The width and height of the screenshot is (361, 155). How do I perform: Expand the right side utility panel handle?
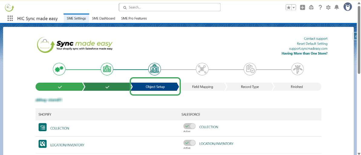pos(355,36)
